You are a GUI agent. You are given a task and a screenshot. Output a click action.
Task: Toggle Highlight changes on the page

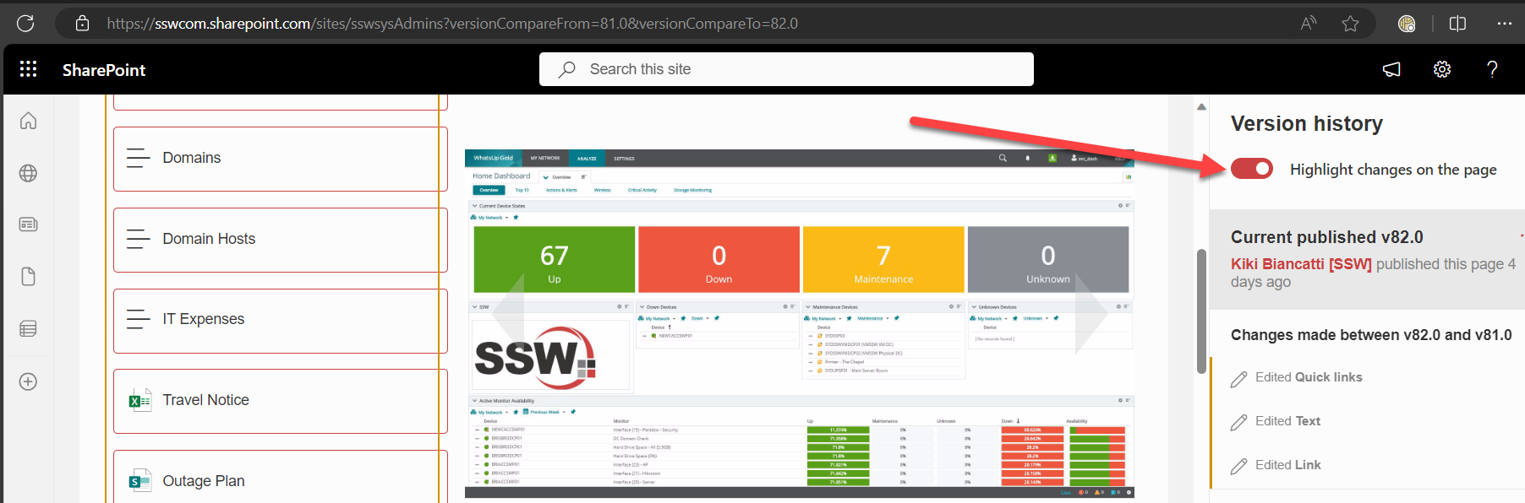1252,169
